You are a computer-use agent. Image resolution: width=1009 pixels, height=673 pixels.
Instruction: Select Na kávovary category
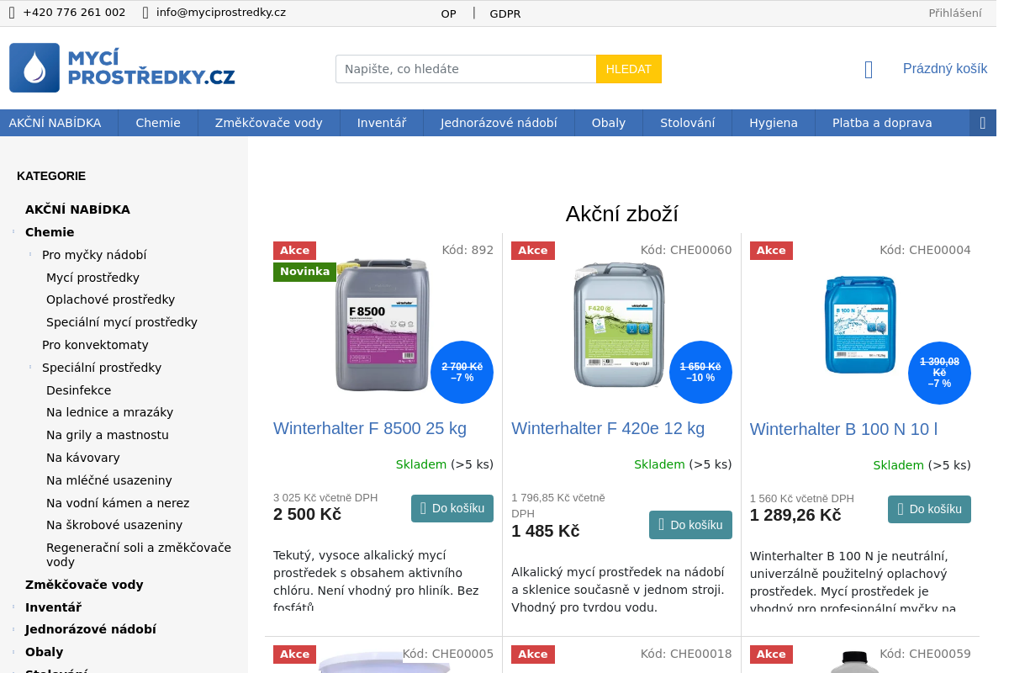83,458
